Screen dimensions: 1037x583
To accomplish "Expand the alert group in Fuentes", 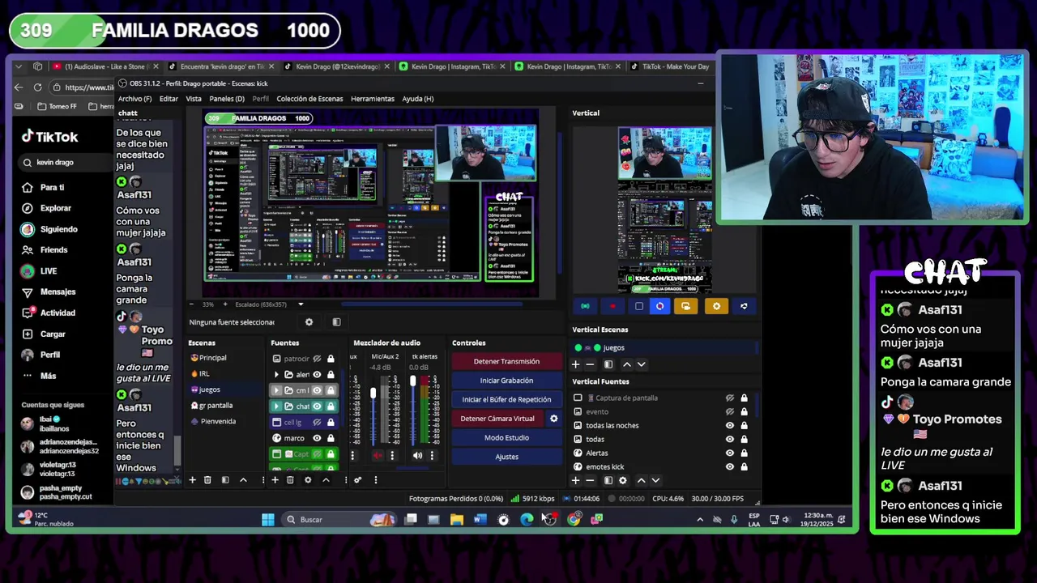I will click(276, 374).
